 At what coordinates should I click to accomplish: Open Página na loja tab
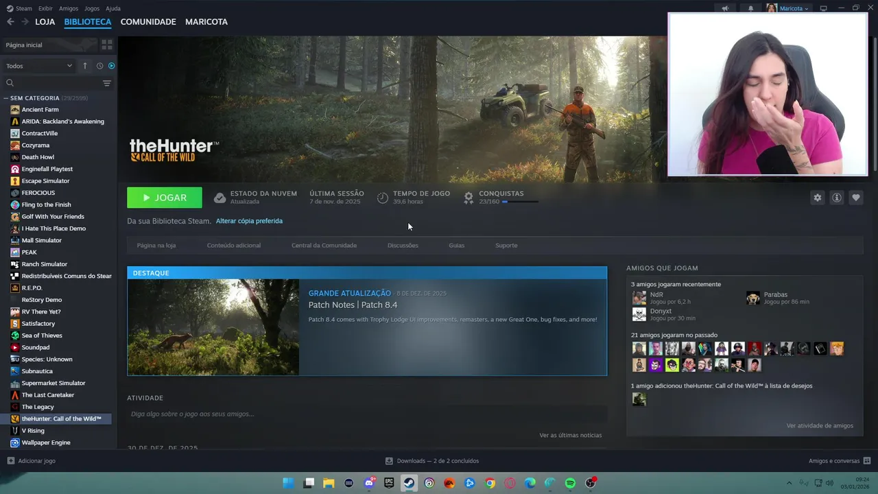tap(156, 246)
